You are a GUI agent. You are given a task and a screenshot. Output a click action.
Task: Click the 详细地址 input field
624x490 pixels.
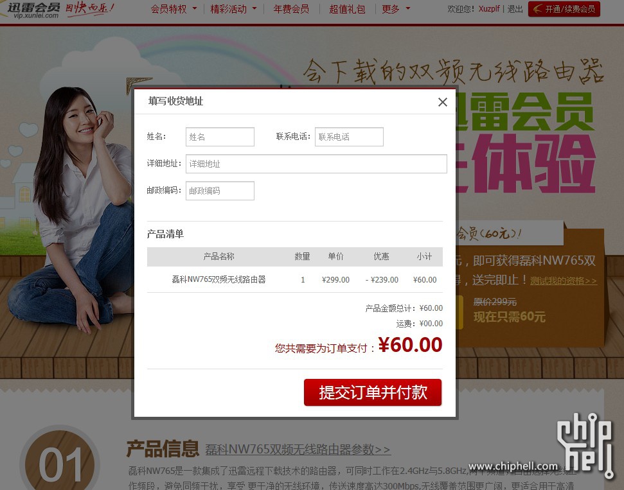[316, 164]
